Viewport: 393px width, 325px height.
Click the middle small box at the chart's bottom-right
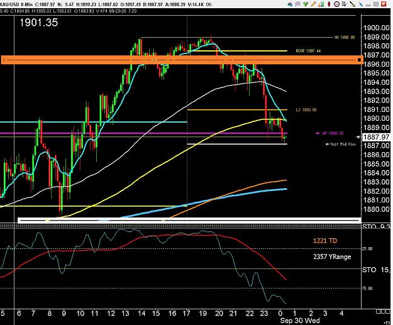(x=382, y=311)
